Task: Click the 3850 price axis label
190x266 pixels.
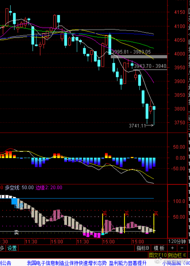Action: (180, 95)
